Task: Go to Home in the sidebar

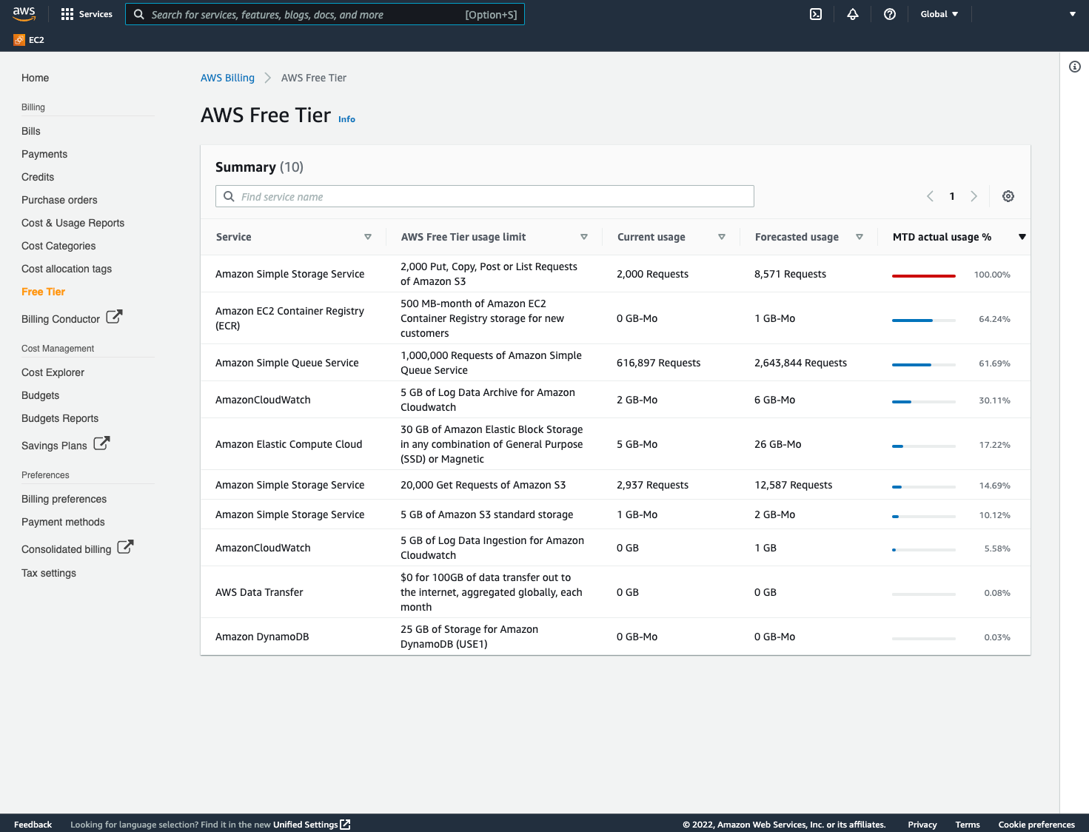Action: (35, 78)
